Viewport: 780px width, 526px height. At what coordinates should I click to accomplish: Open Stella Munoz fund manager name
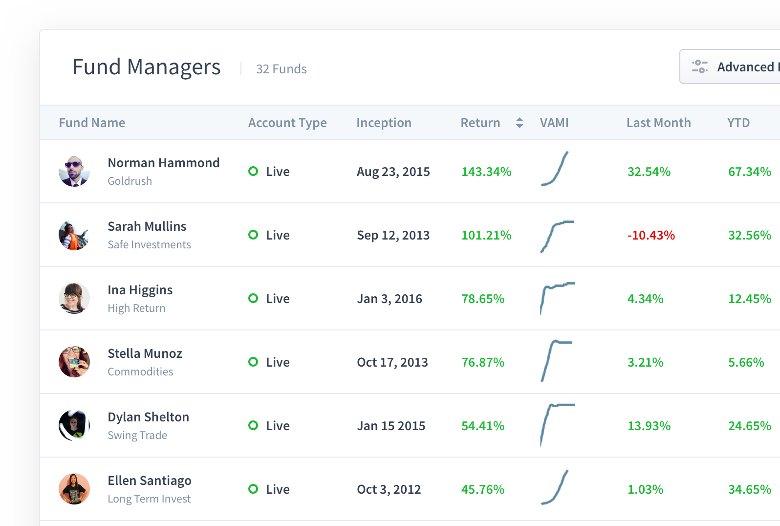click(145, 353)
